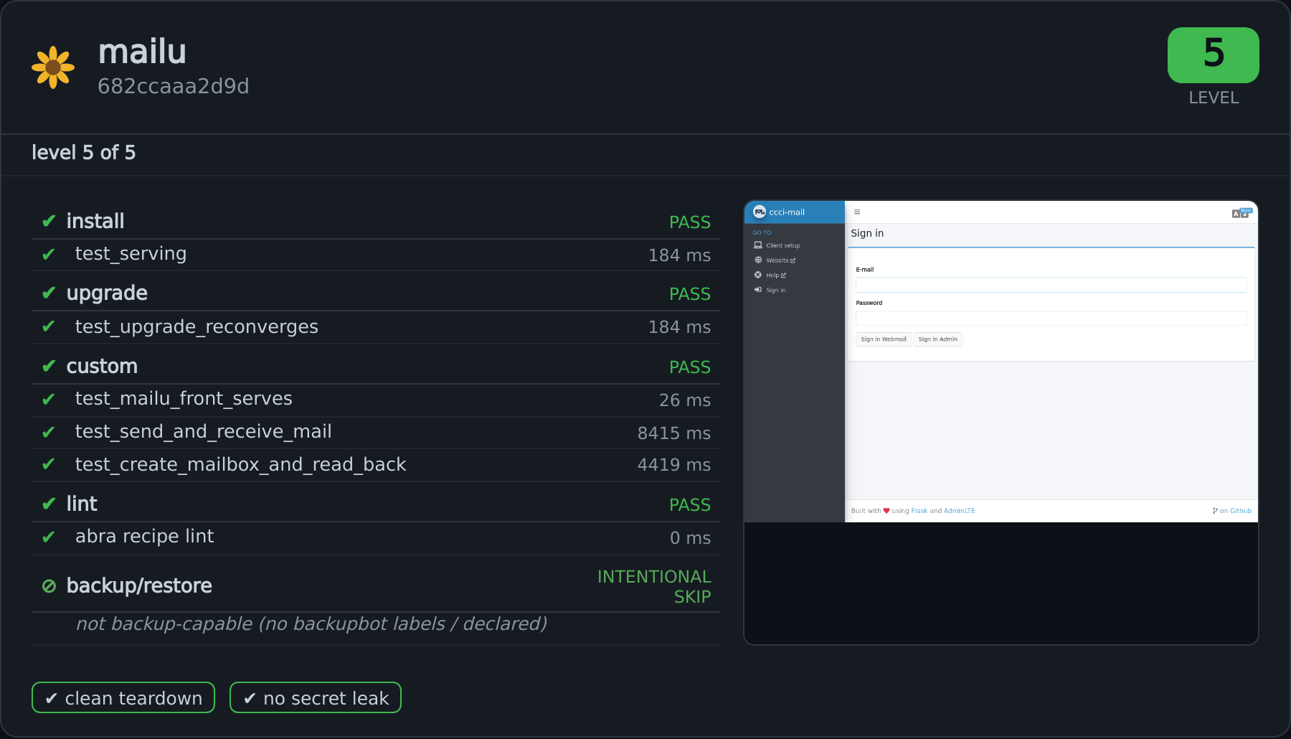Click the ccci-mail logo in the screenshot
The image size is (1291, 739).
760,212
